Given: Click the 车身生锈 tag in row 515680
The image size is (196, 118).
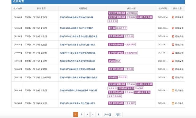Looking at the screenshot, I should [x=113, y=21].
